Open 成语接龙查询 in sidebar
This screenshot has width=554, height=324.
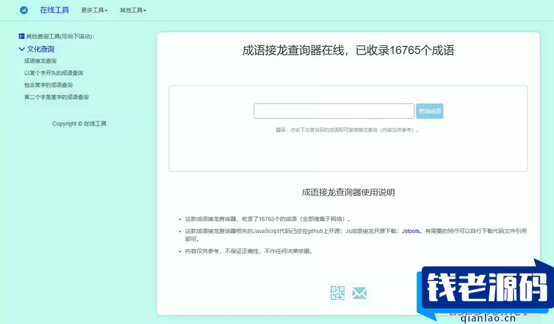40,61
